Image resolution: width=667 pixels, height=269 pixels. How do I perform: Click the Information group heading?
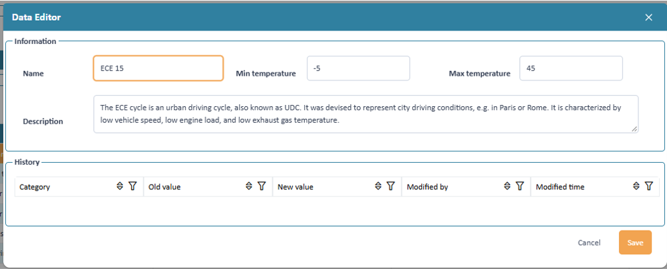35,41
